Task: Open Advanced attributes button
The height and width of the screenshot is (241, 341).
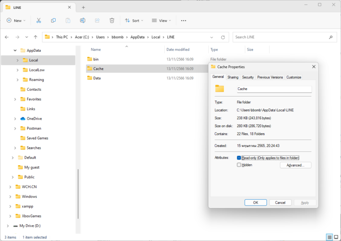Action: 295,165
